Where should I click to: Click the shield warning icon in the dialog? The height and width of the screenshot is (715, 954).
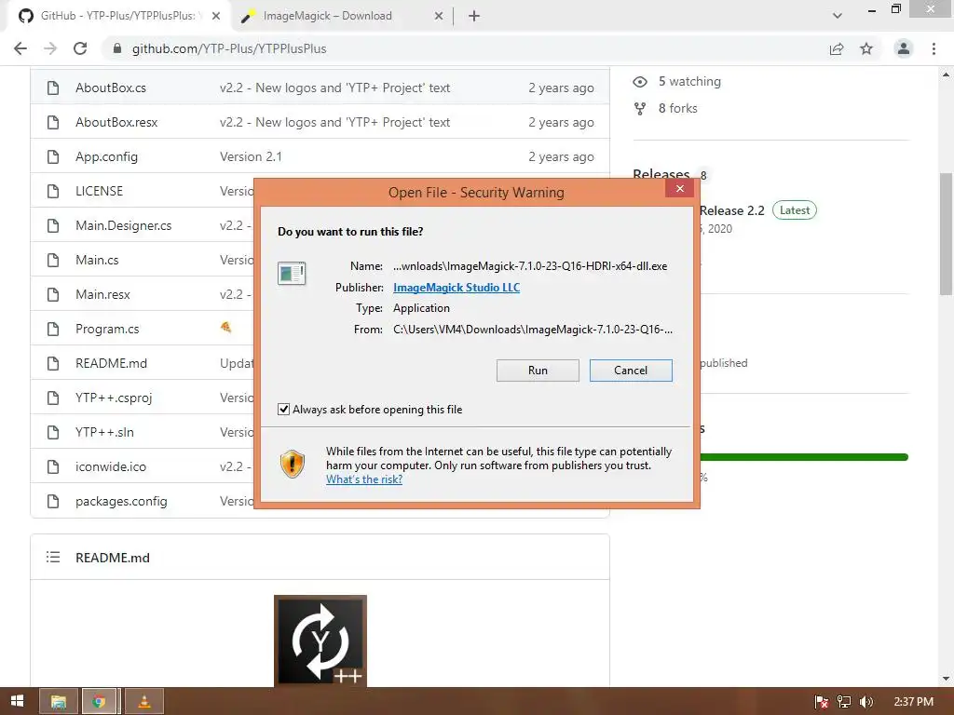[292, 465]
